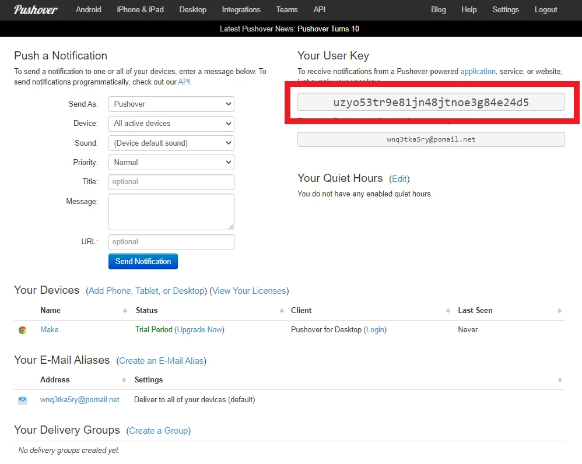Image resolution: width=582 pixels, height=464 pixels.
Task: Click the Never last seen cell
Action: tap(468, 330)
